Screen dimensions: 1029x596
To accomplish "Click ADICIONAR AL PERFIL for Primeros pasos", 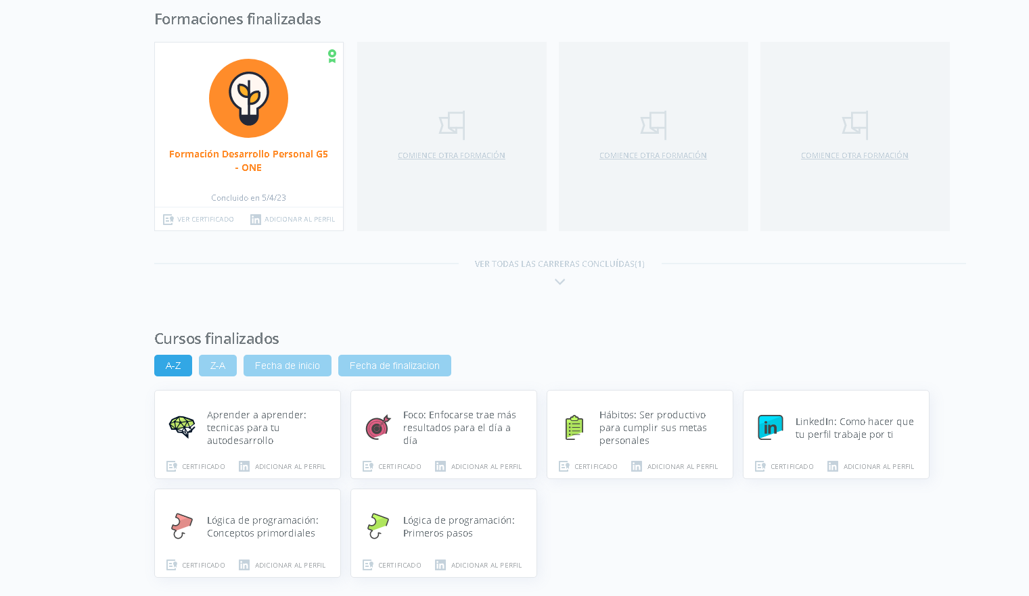I will [486, 566].
